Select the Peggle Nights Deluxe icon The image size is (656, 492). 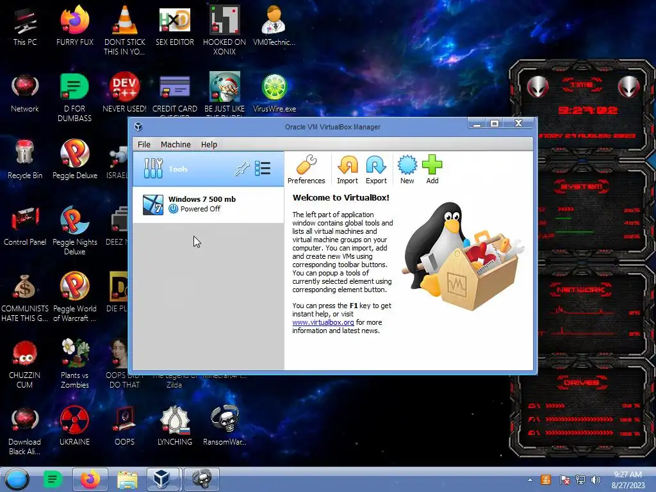click(x=74, y=231)
